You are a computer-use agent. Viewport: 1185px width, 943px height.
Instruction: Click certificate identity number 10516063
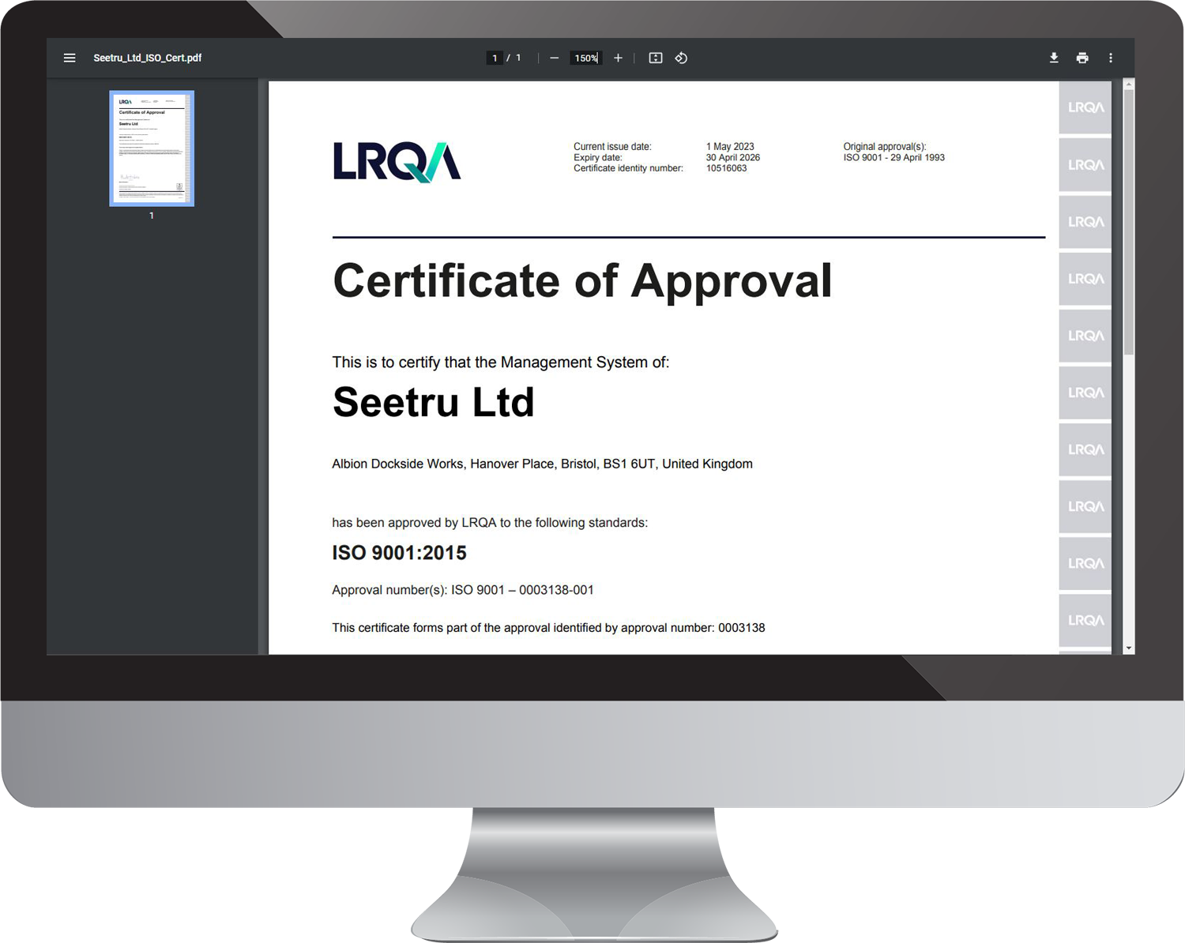726,168
